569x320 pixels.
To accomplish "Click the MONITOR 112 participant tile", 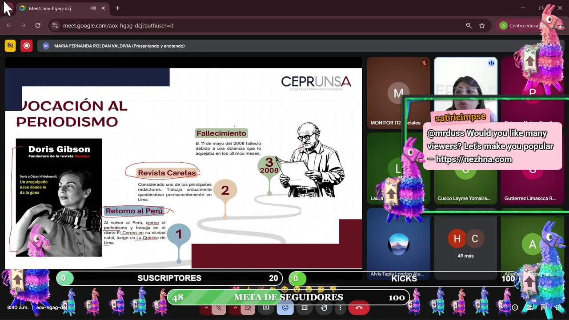I will click(x=398, y=93).
